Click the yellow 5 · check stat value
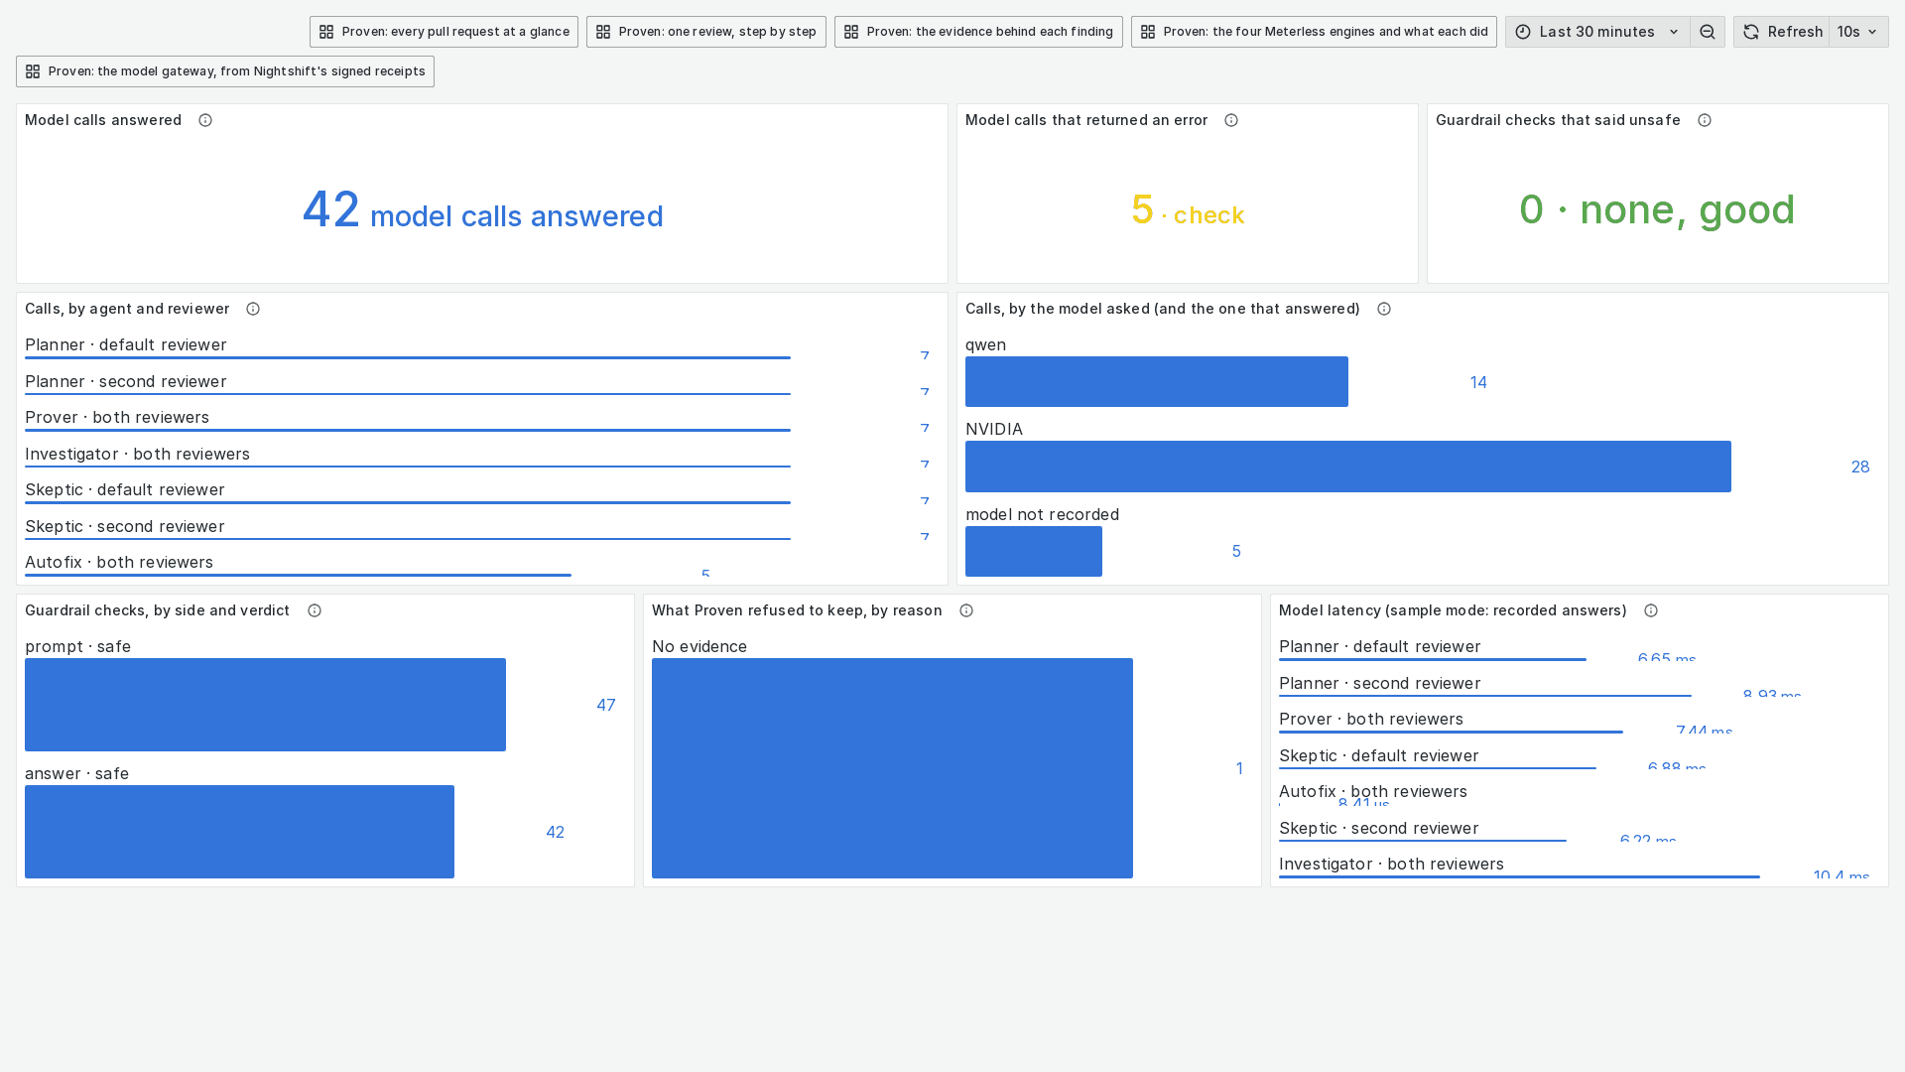This screenshot has height=1072, width=1905. click(x=1188, y=210)
